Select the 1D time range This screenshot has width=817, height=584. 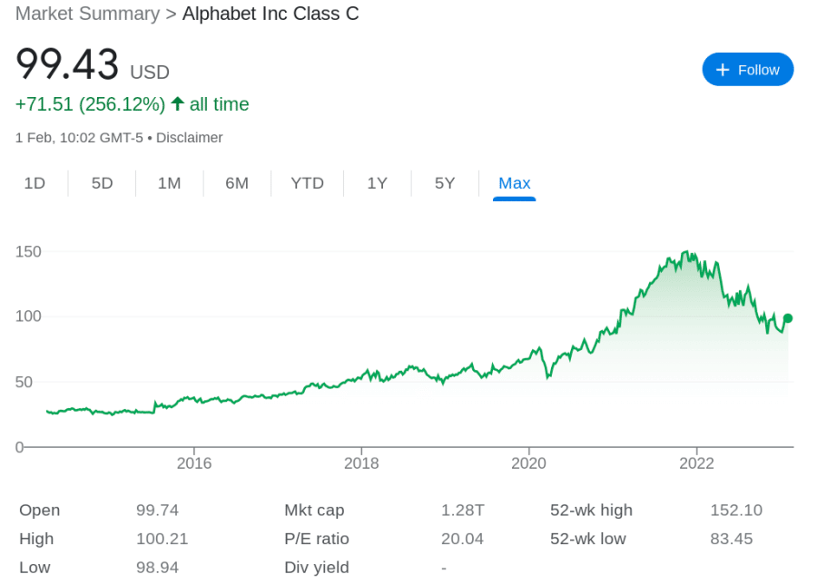pos(34,182)
